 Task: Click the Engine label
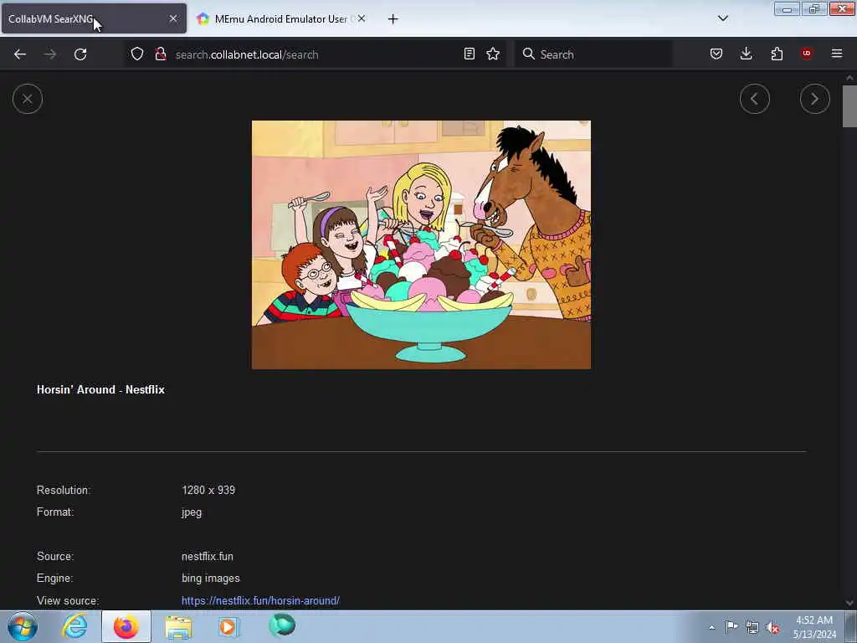tap(54, 578)
